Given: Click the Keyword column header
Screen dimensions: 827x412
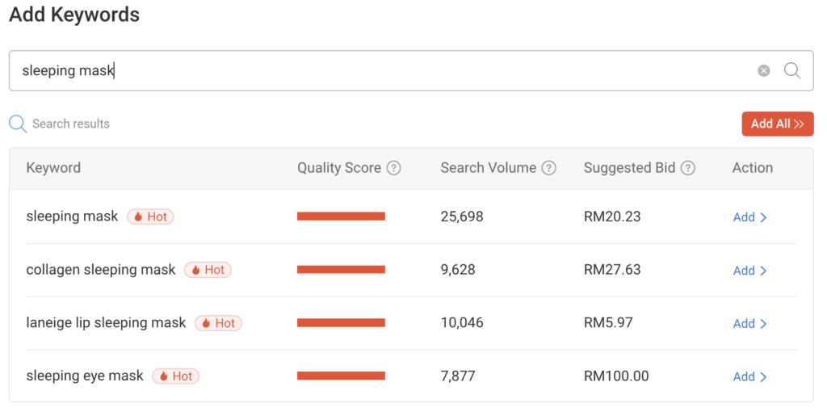Looking at the screenshot, I should click(53, 168).
